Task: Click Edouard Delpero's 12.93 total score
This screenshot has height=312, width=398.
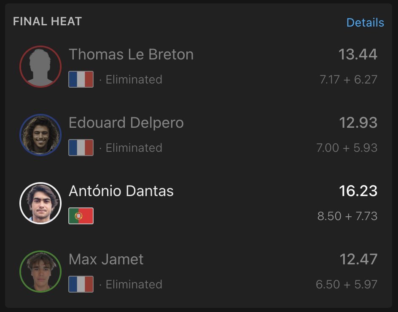Action: tap(358, 123)
